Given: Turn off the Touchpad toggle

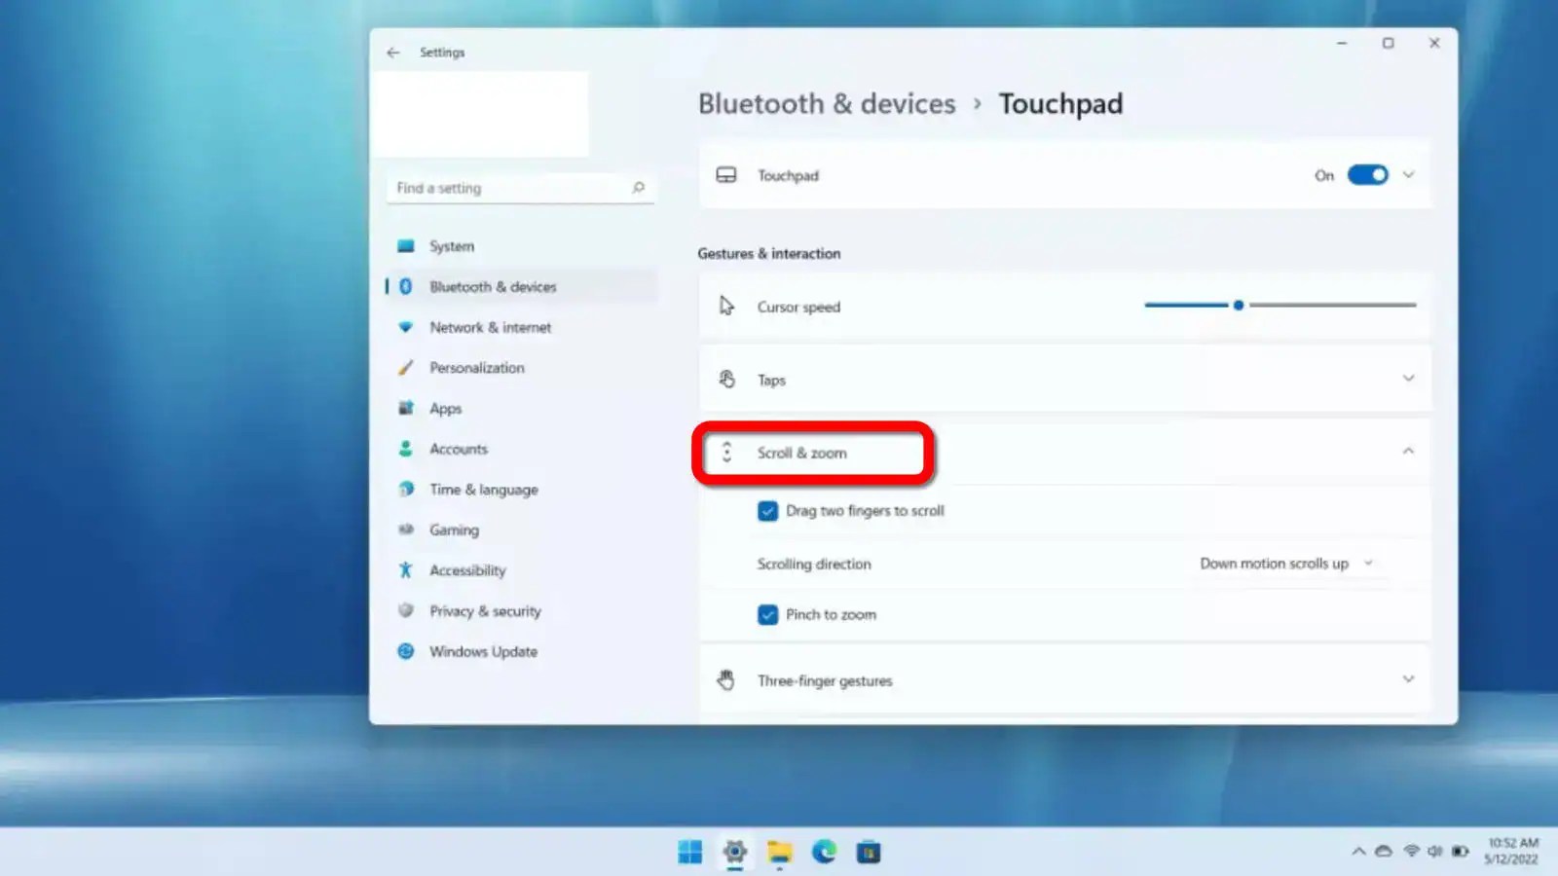Looking at the screenshot, I should point(1367,175).
